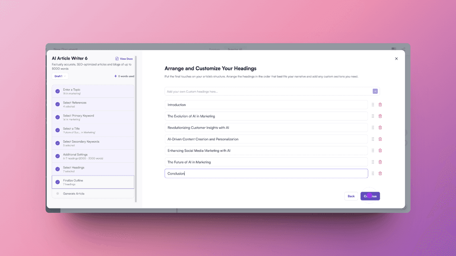Screen dimensions: 456x256
Task: Grab the drag handle next to Introduction
Action: point(373,105)
